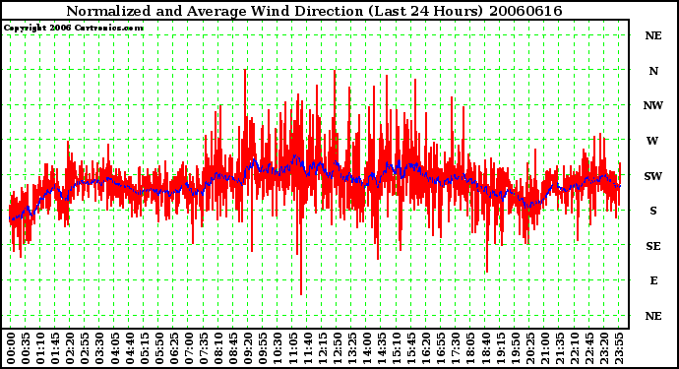The image size is (679, 369).
Task: Select the SW direction label
Action: pos(653,176)
